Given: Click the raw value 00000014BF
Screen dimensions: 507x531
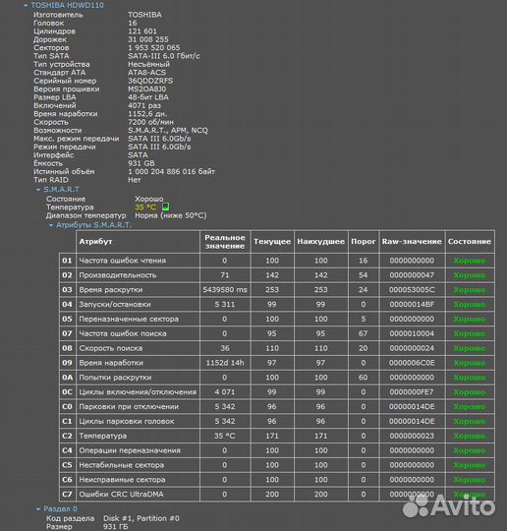Looking at the screenshot, I should pyautogui.click(x=412, y=305).
